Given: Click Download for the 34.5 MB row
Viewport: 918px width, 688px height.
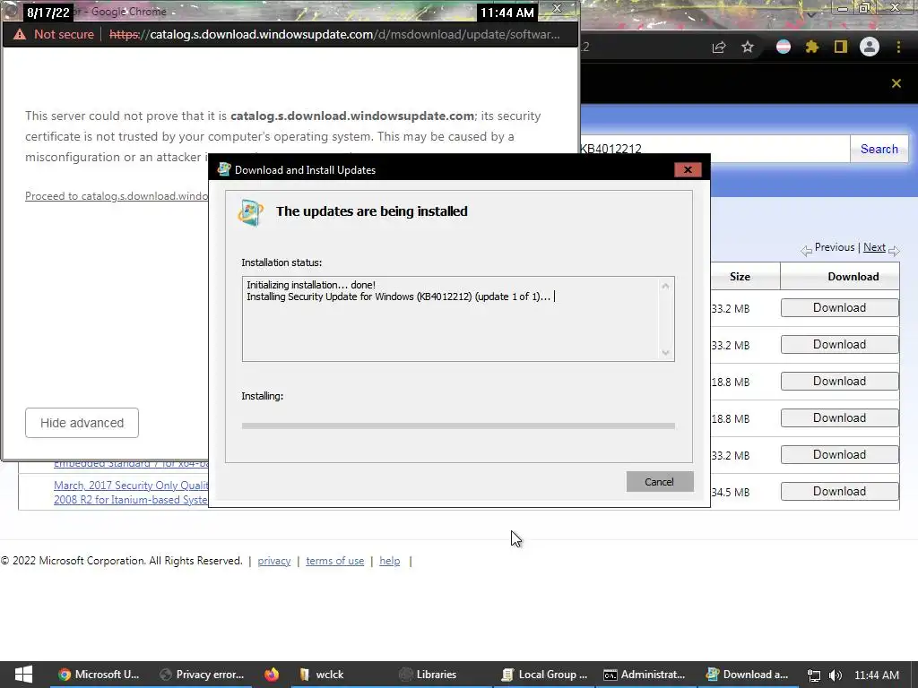Looking at the screenshot, I should tap(839, 492).
